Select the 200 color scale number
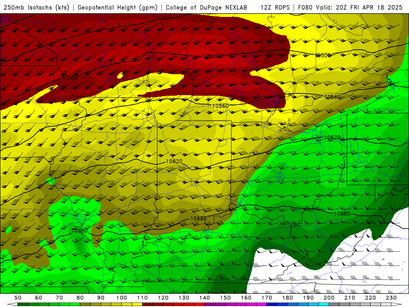 (329, 298)
